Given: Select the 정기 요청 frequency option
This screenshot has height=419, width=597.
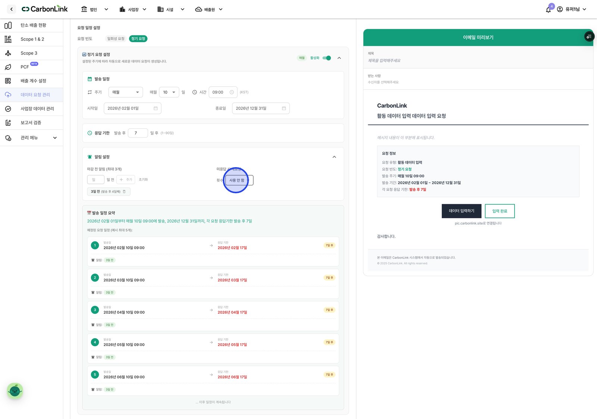Looking at the screenshot, I should coord(138,39).
